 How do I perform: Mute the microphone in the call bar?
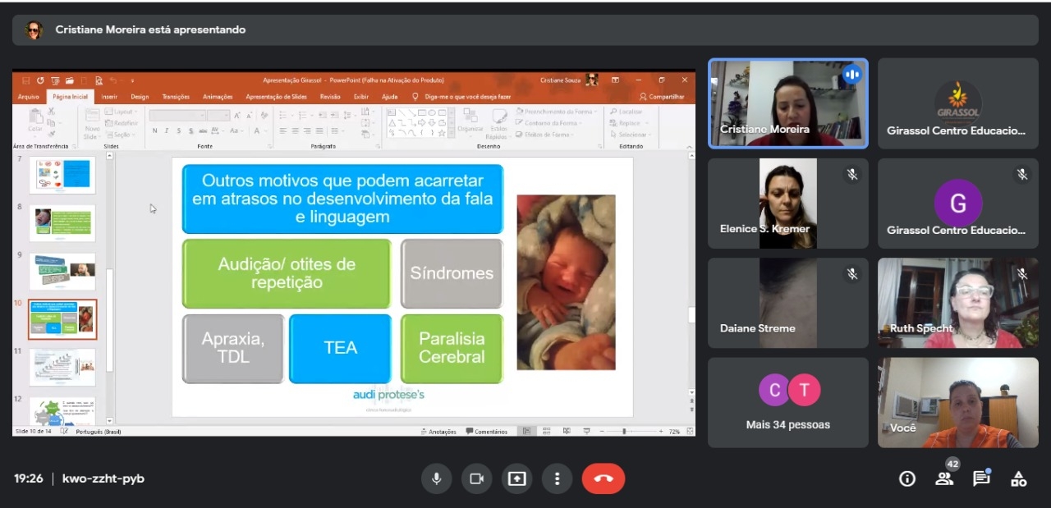[x=437, y=478]
